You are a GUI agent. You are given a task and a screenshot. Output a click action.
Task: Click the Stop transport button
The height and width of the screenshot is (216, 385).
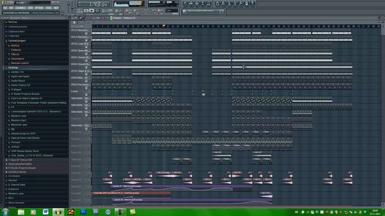coord(91,11)
